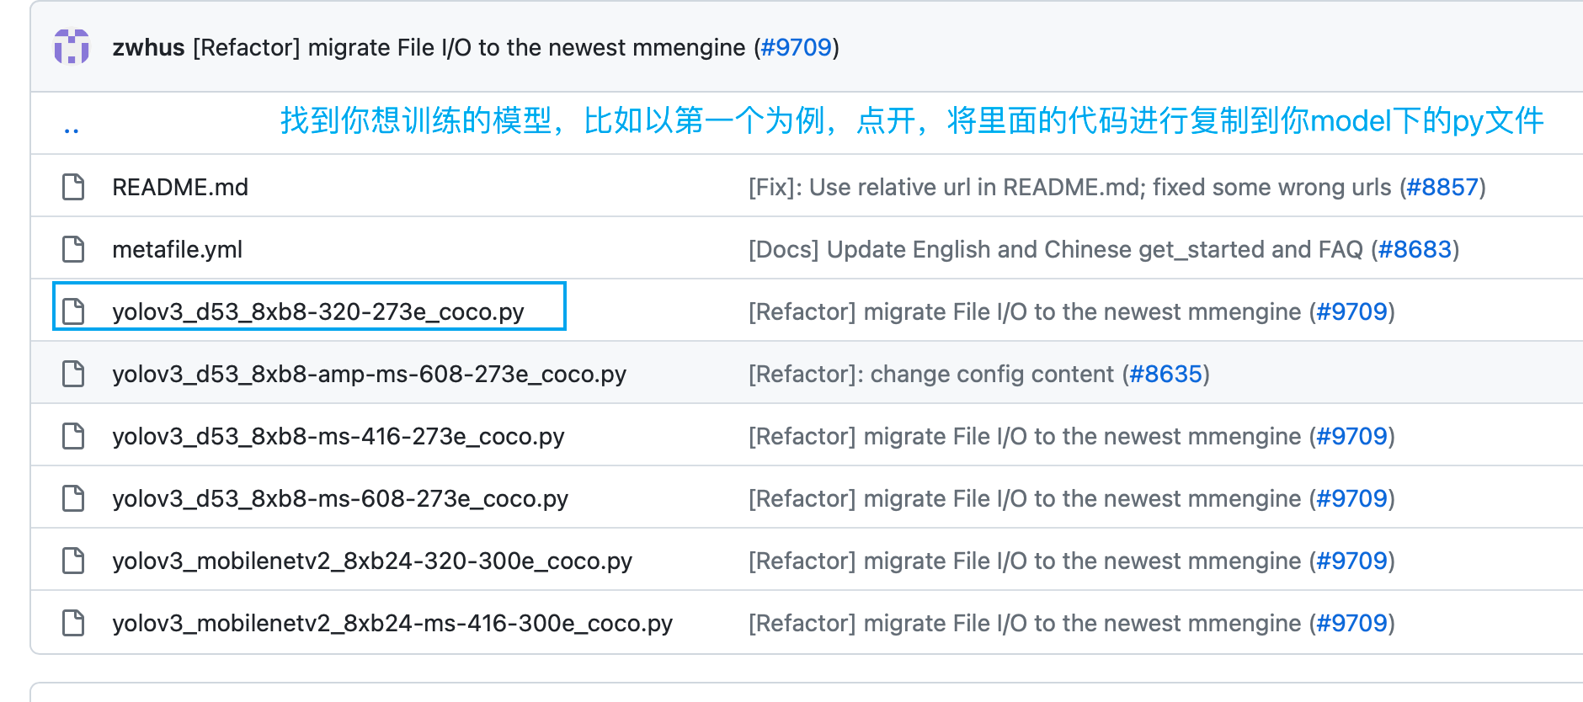1583x702 pixels.
Task: Click the zwhus author name
Action: [148, 47]
